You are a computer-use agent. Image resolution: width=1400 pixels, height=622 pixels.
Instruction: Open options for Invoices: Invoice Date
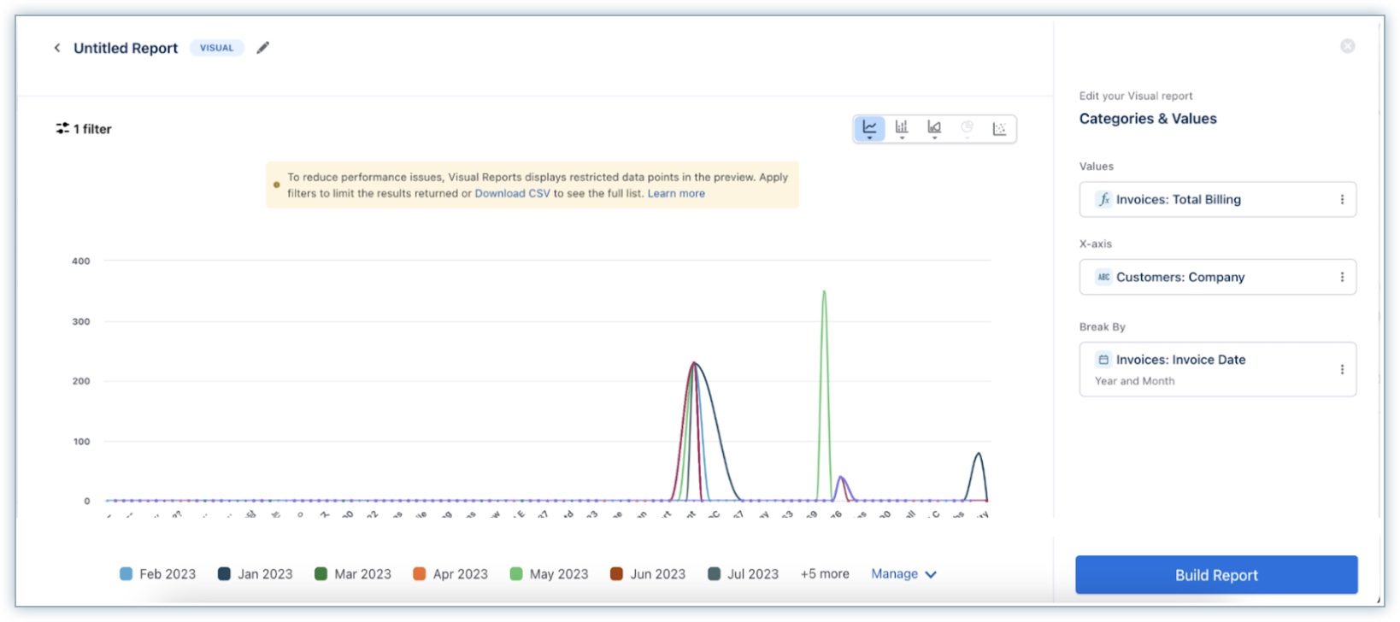(1342, 369)
